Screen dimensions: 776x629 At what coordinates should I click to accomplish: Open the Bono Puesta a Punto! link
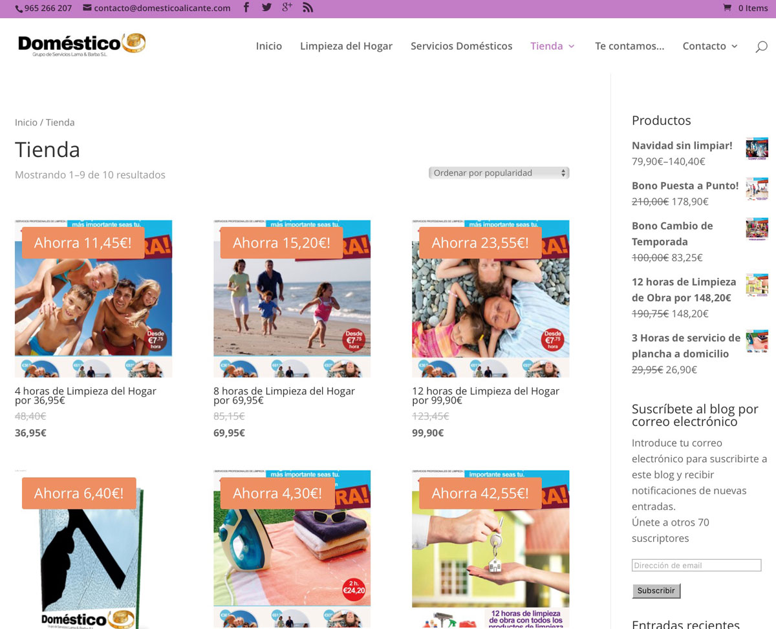685,186
